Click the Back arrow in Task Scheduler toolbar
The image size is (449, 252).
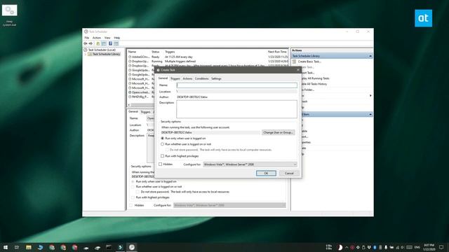(86, 43)
